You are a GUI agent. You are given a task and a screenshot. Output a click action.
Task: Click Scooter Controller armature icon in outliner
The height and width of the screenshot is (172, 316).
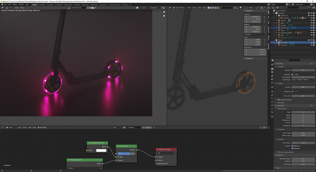[279, 33]
